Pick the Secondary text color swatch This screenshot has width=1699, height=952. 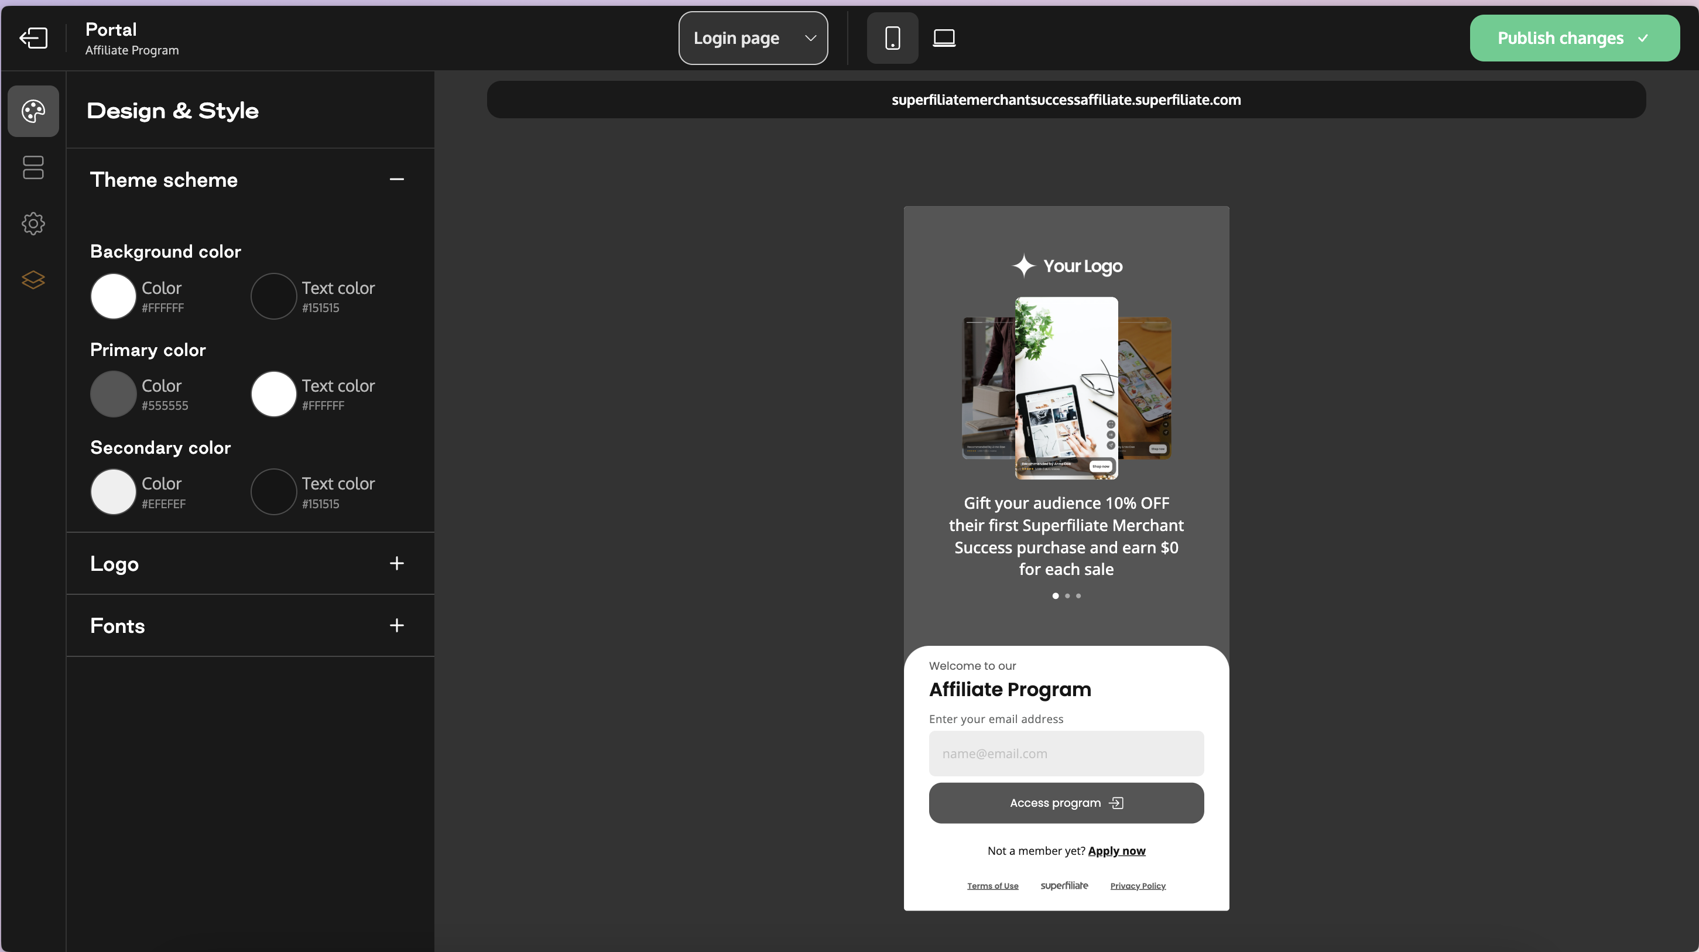(x=273, y=491)
